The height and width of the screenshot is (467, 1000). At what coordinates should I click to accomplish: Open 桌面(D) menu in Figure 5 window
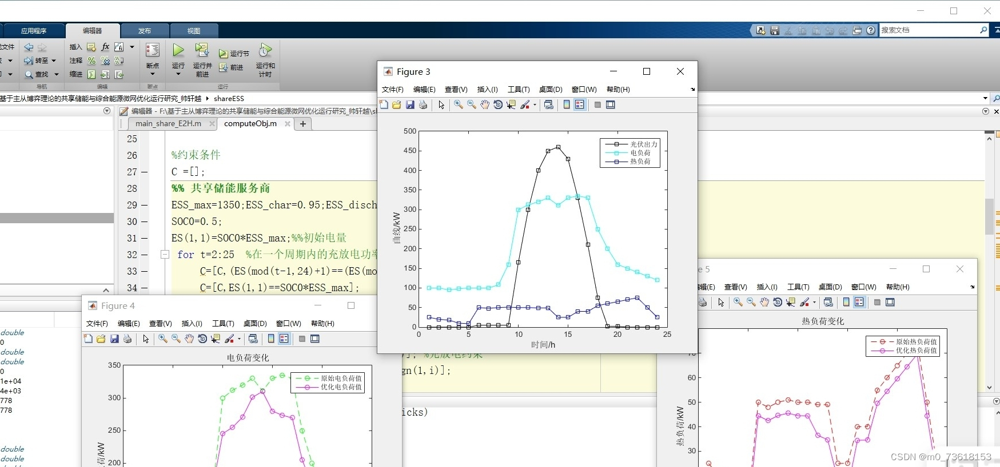[830, 287]
